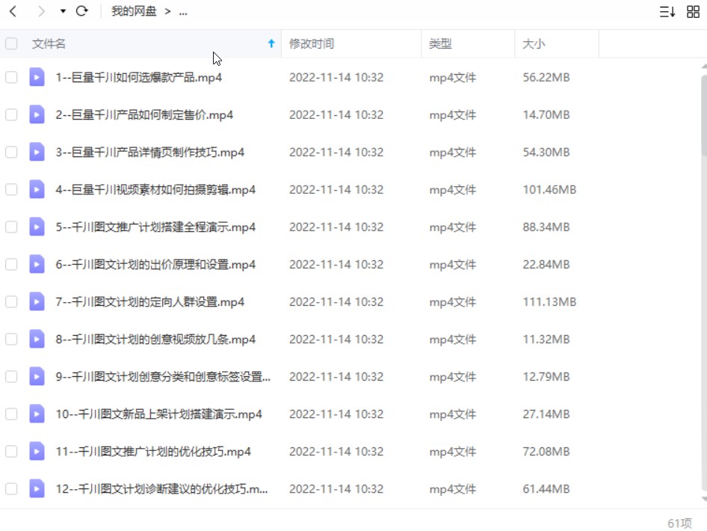Toggle the select-all checkbox in the header
The width and height of the screenshot is (707, 531).
click(11, 44)
